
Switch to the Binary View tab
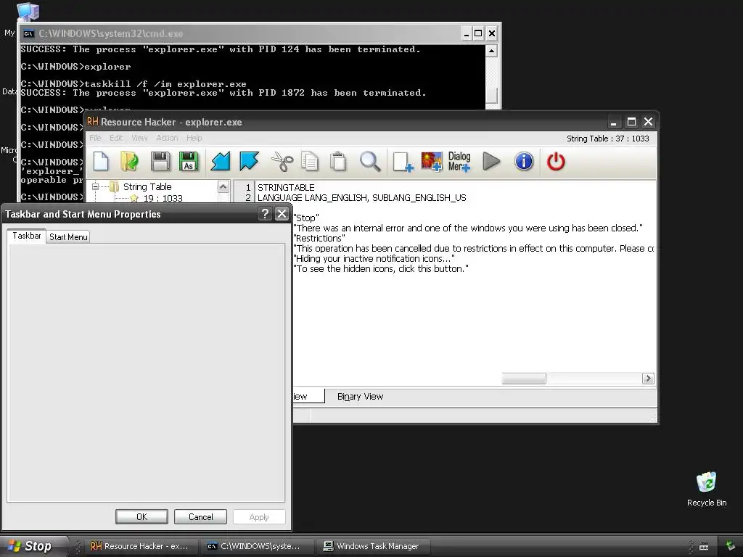[360, 397]
